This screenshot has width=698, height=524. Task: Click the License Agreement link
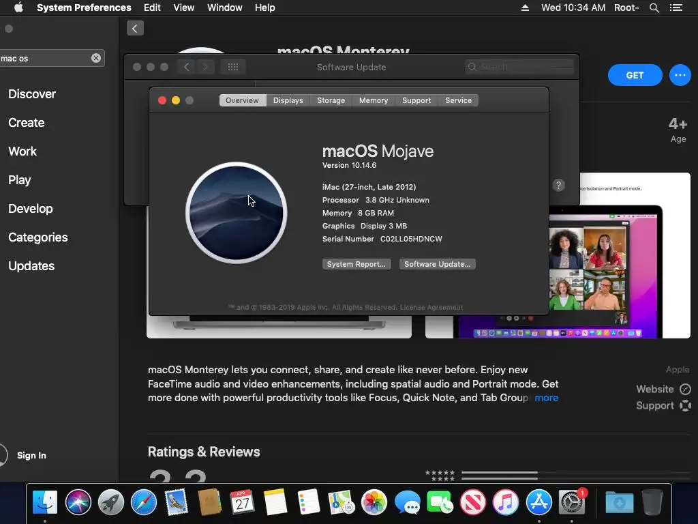431,308
